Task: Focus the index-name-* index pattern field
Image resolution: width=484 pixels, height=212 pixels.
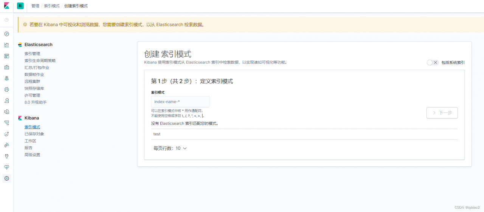Action: [180, 101]
